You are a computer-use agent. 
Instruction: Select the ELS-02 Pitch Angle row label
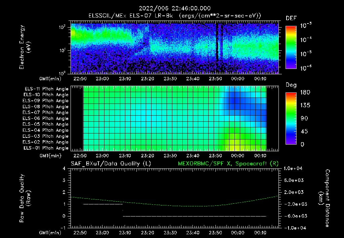point(46,142)
